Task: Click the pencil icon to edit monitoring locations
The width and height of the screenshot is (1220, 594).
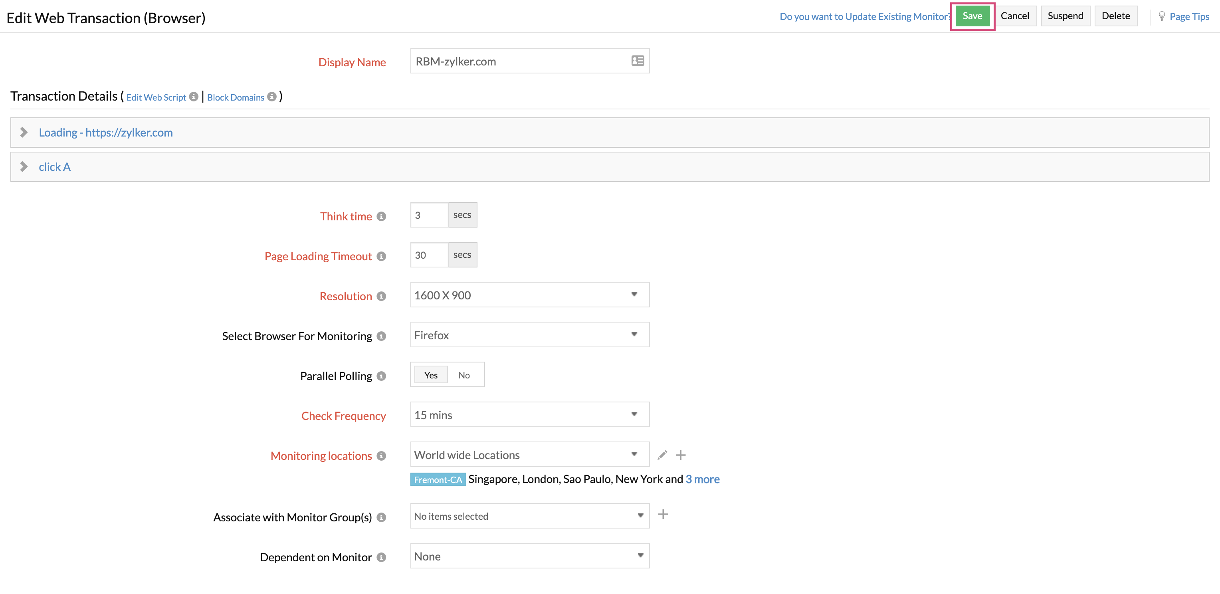Action: click(x=662, y=455)
